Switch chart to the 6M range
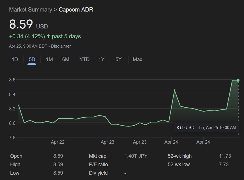The width and height of the screenshot is (244, 180). 66,59
